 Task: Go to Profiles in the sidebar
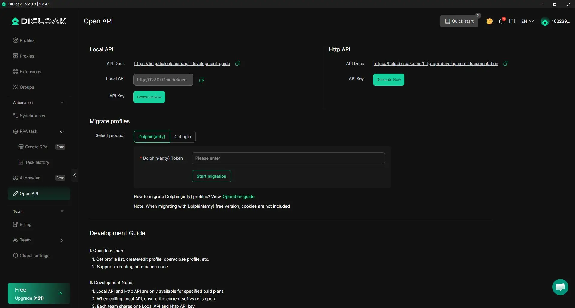(27, 40)
